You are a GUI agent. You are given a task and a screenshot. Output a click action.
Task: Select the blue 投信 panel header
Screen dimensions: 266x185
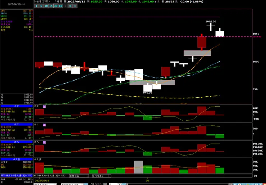coord(17,124)
